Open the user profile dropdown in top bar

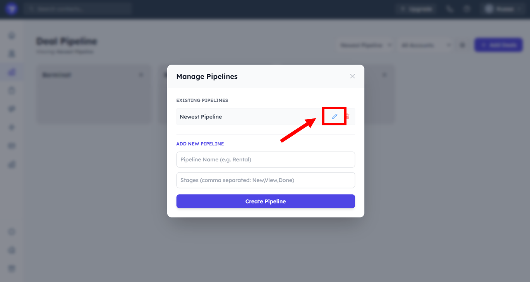[502, 9]
